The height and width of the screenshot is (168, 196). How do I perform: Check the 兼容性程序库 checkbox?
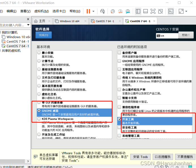click(119, 107)
